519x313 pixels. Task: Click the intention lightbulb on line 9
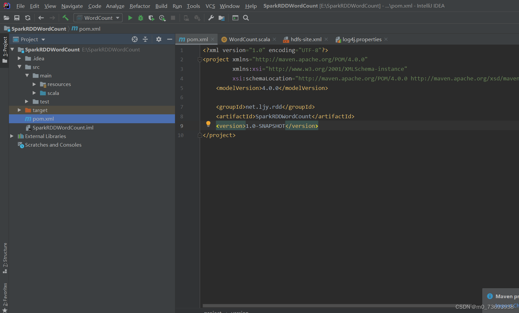point(208,124)
